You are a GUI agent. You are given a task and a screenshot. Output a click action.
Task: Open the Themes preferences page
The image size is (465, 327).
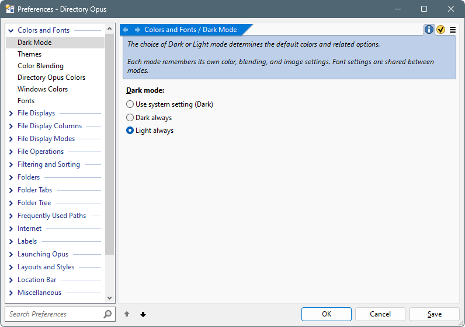30,54
